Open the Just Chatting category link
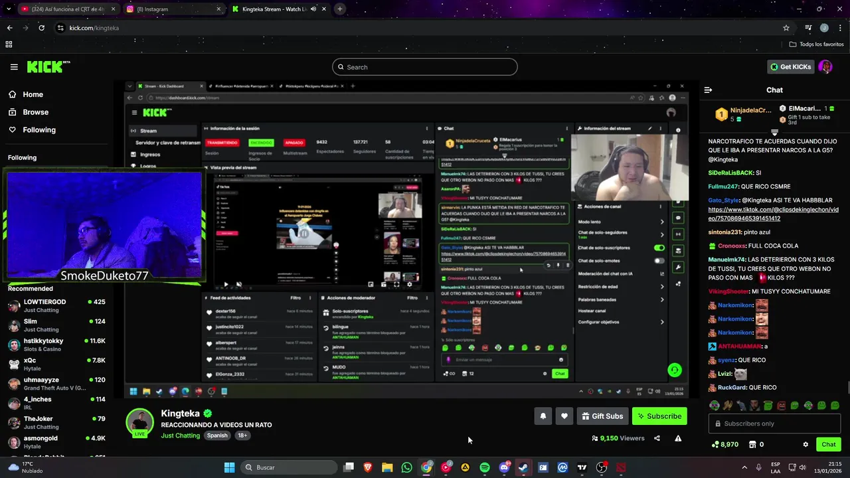The image size is (850, 478). pyautogui.click(x=180, y=436)
